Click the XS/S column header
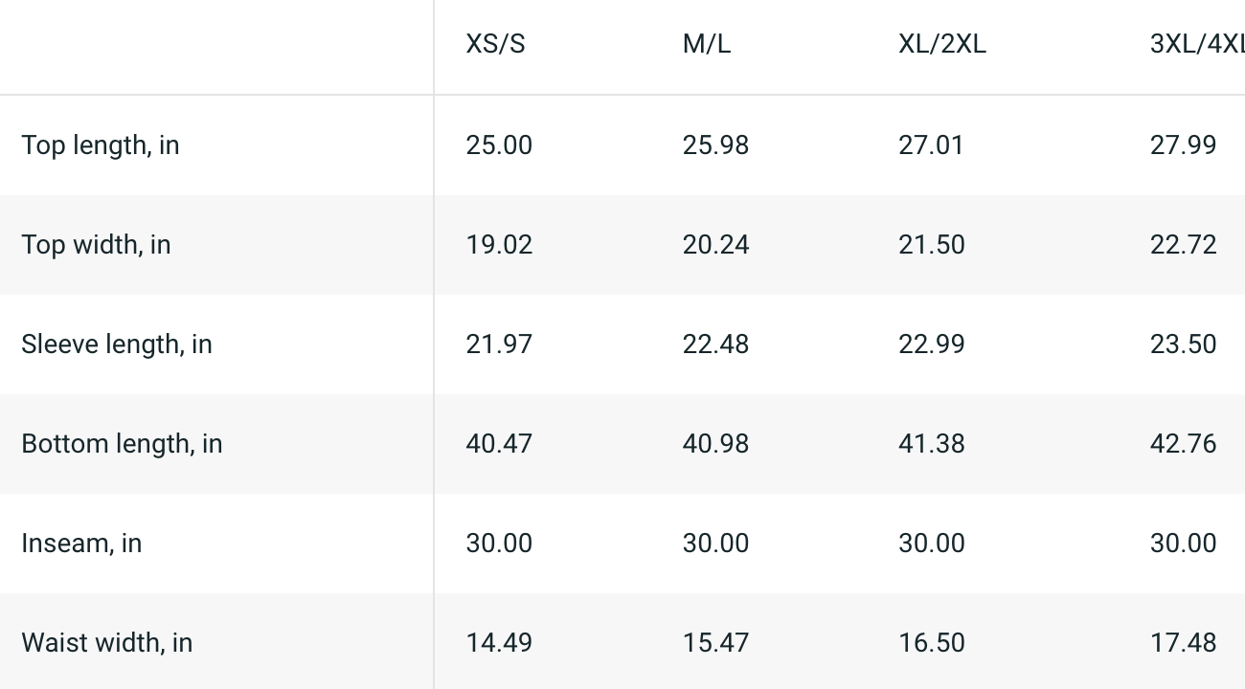The width and height of the screenshot is (1245, 689). tap(495, 45)
